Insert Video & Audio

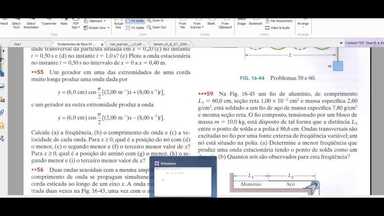coord(277,28)
